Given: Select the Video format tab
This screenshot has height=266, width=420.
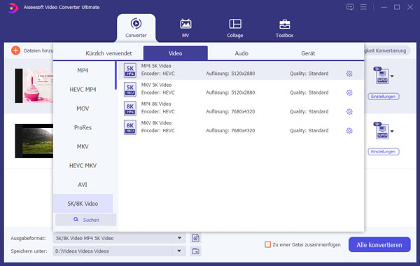Looking at the screenshot, I should tap(176, 53).
